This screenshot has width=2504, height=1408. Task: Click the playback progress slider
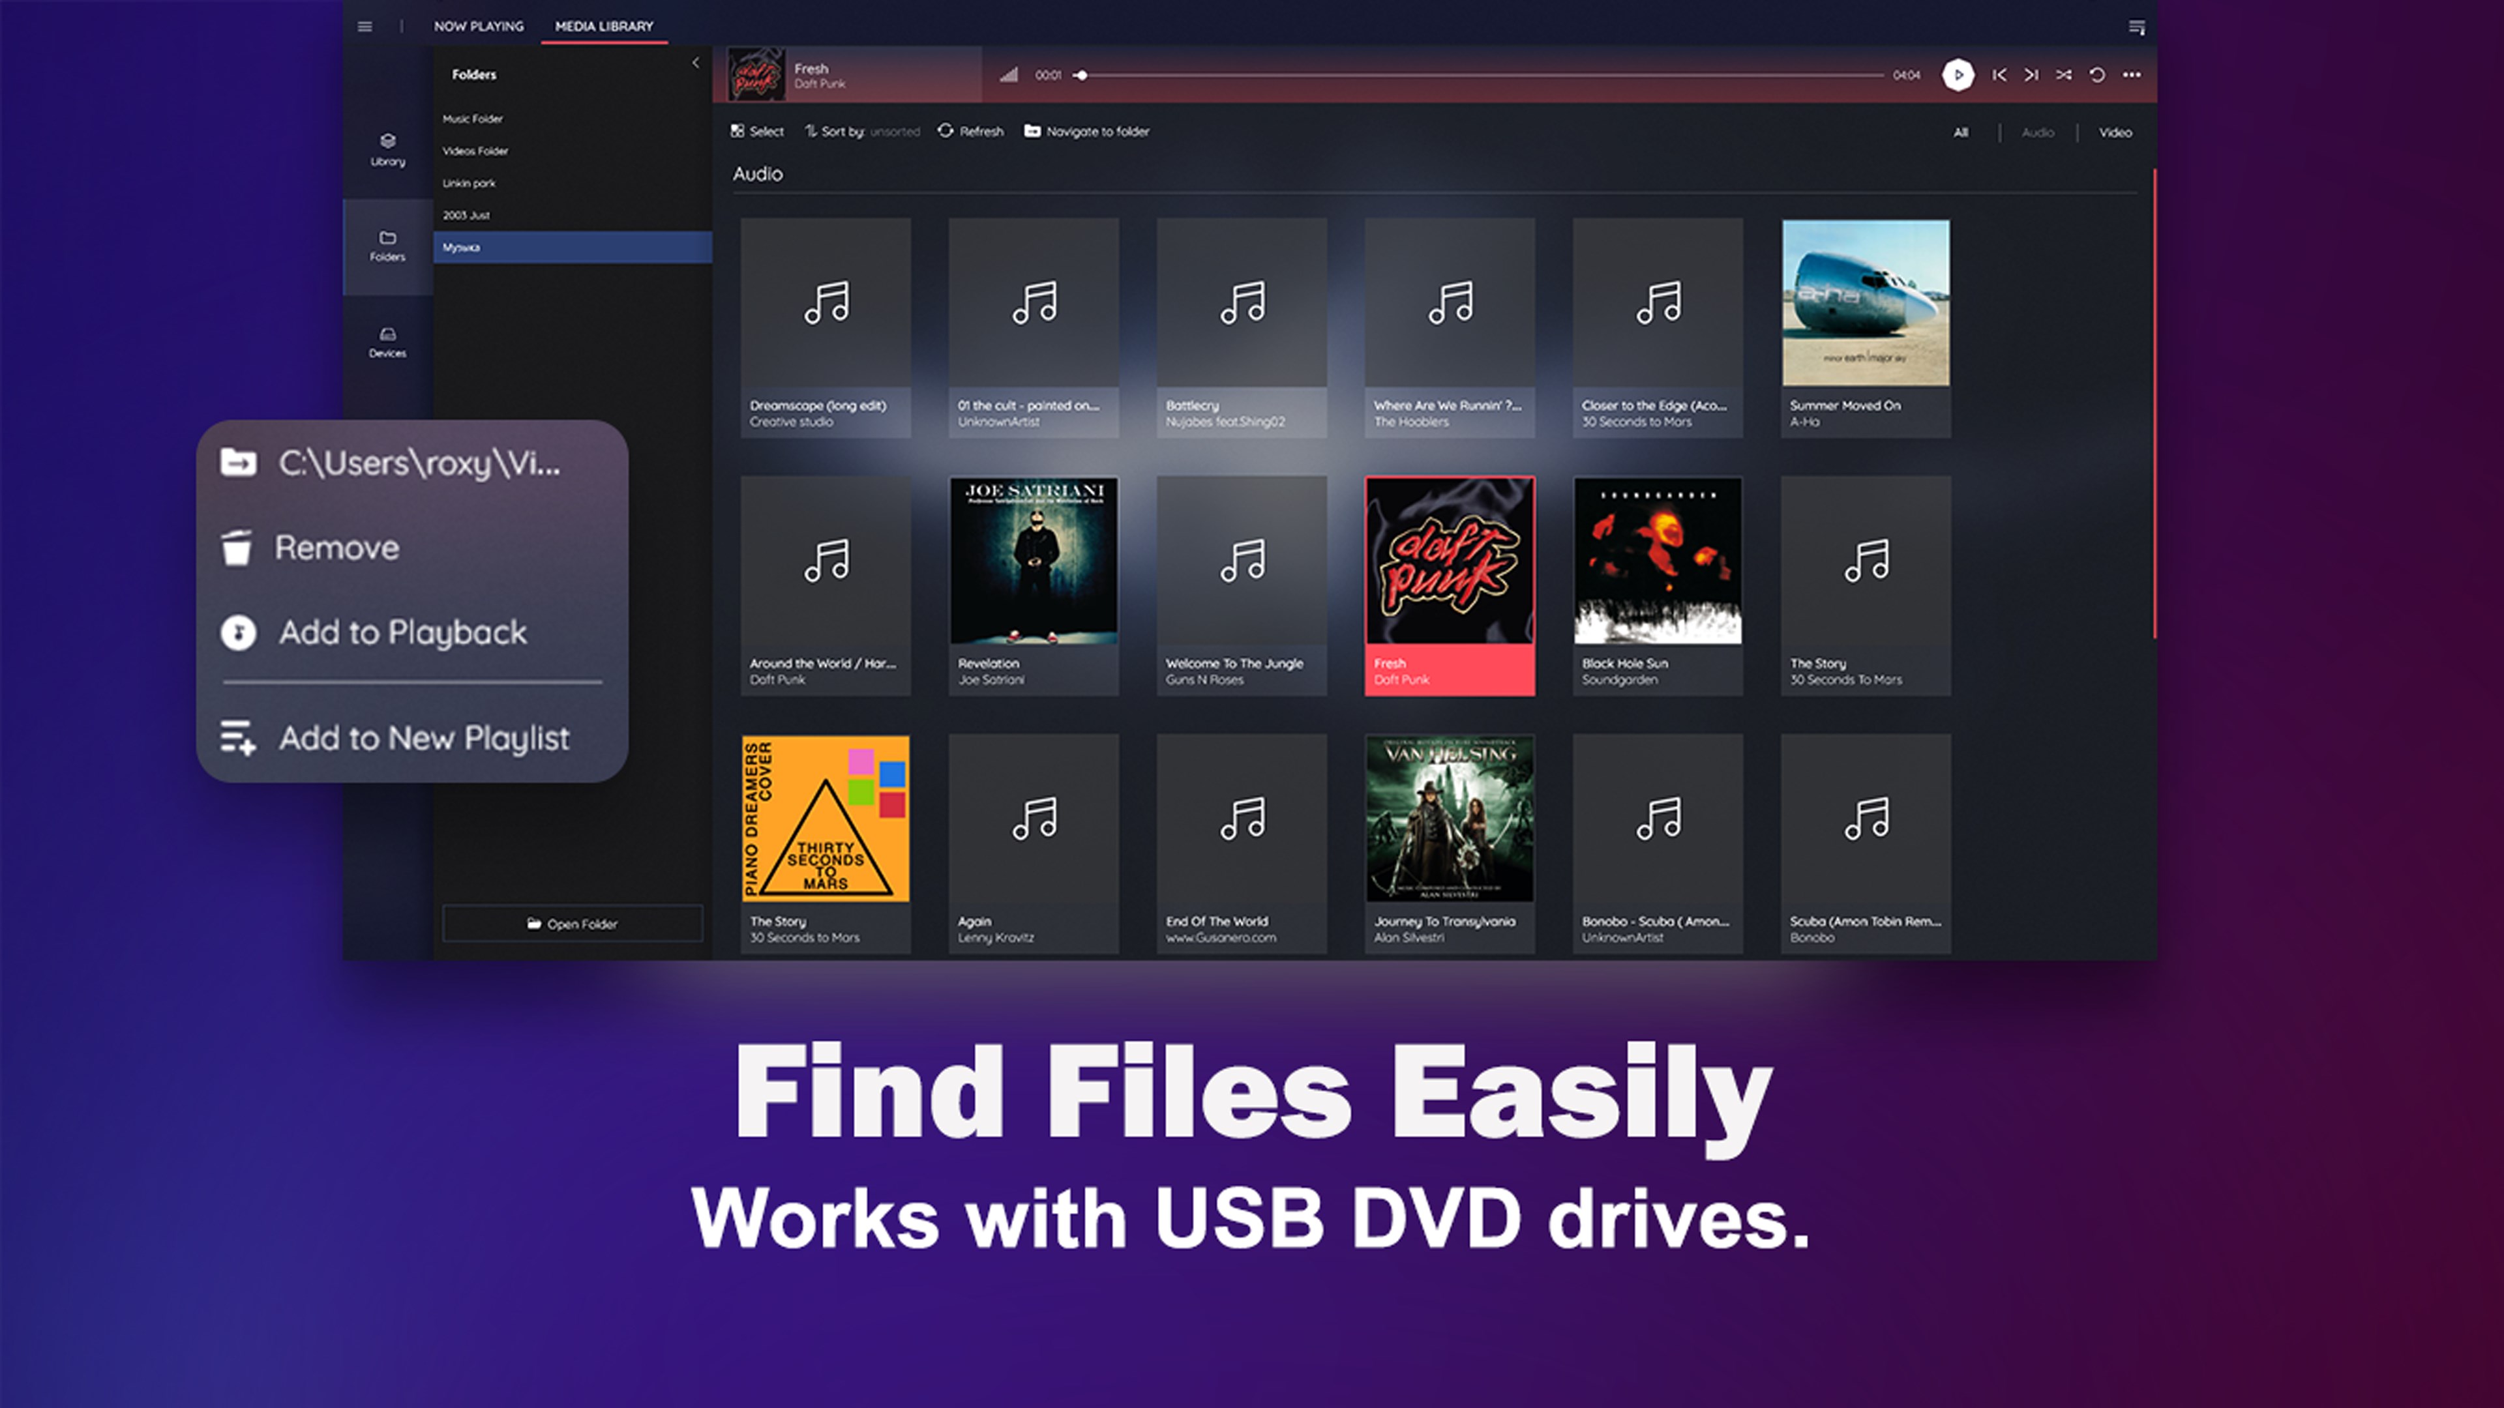(1482, 75)
